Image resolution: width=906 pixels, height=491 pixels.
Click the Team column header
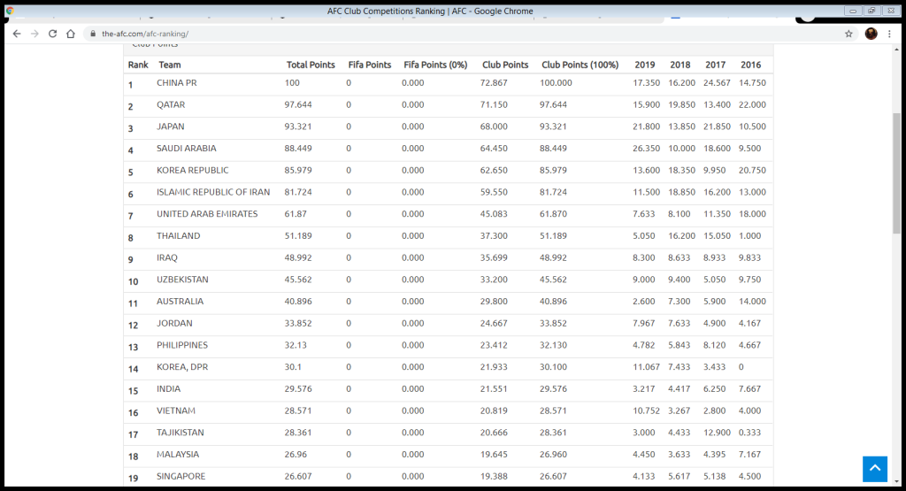170,65
